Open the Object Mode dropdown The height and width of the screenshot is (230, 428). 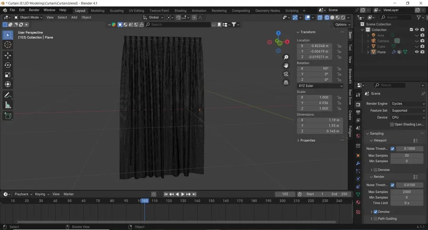[28, 17]
